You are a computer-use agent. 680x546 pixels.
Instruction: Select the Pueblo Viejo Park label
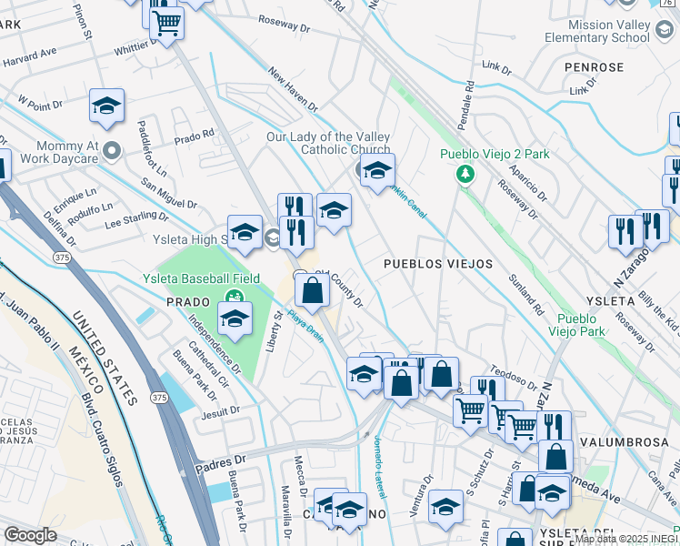(x=576, y=325)
